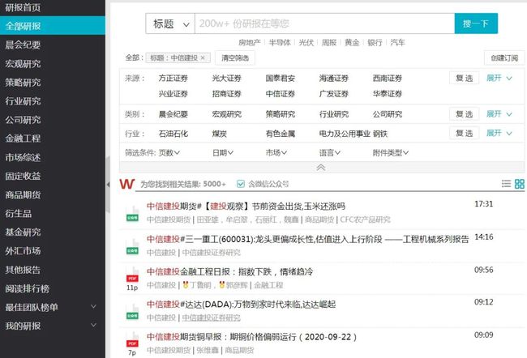Image resolution: width=527 pixels, height=358 pixels.
Task: Click 复选 button in the 行业 row
Action: pos(464,134)
